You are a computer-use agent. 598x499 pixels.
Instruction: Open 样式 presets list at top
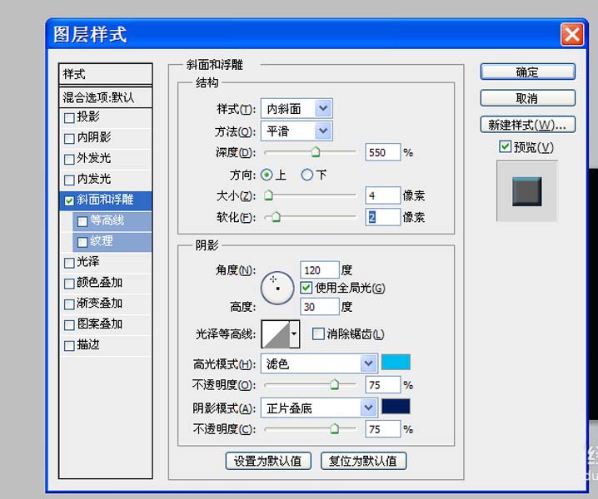[x=105, y=74]
